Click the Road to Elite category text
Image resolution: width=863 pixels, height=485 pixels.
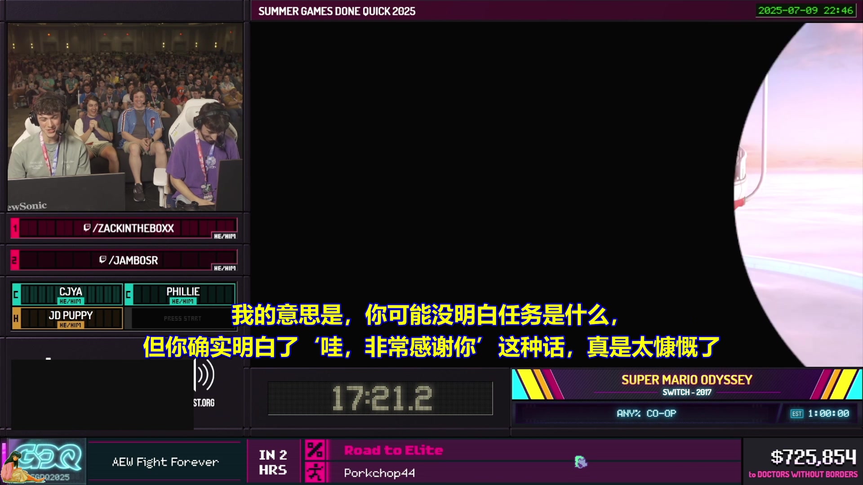point(393,450)
